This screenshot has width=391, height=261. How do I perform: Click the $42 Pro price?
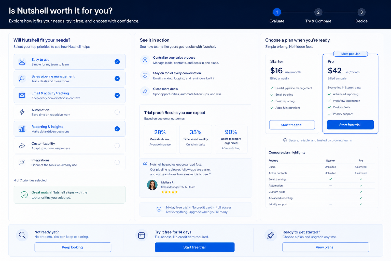[334, 71]
